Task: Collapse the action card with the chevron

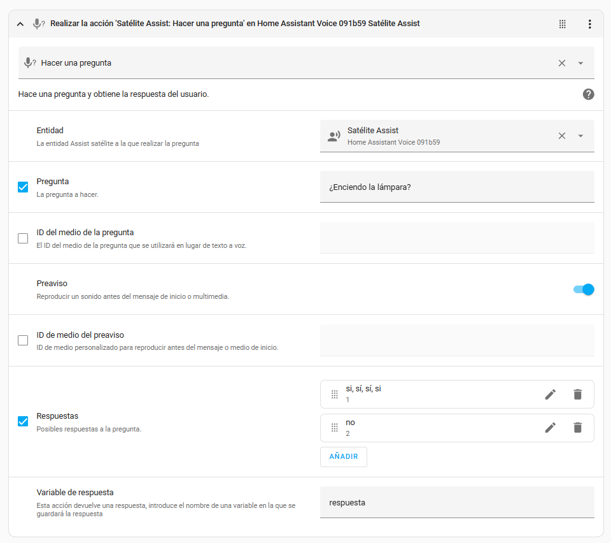Action: pyautogui.click(x=20, y=24)
